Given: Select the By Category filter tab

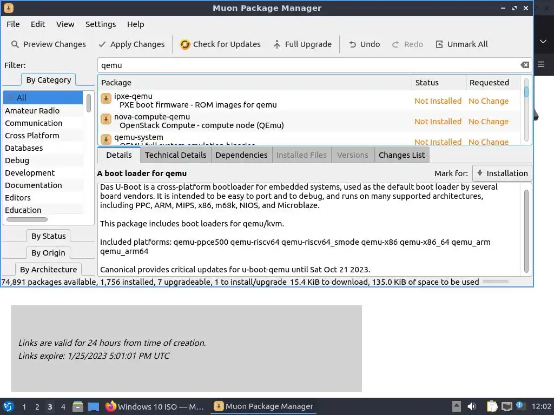Looking at the screenshot, I should point(48,80).
